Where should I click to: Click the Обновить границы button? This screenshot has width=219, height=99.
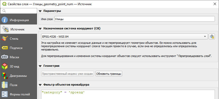click(109, 74)
